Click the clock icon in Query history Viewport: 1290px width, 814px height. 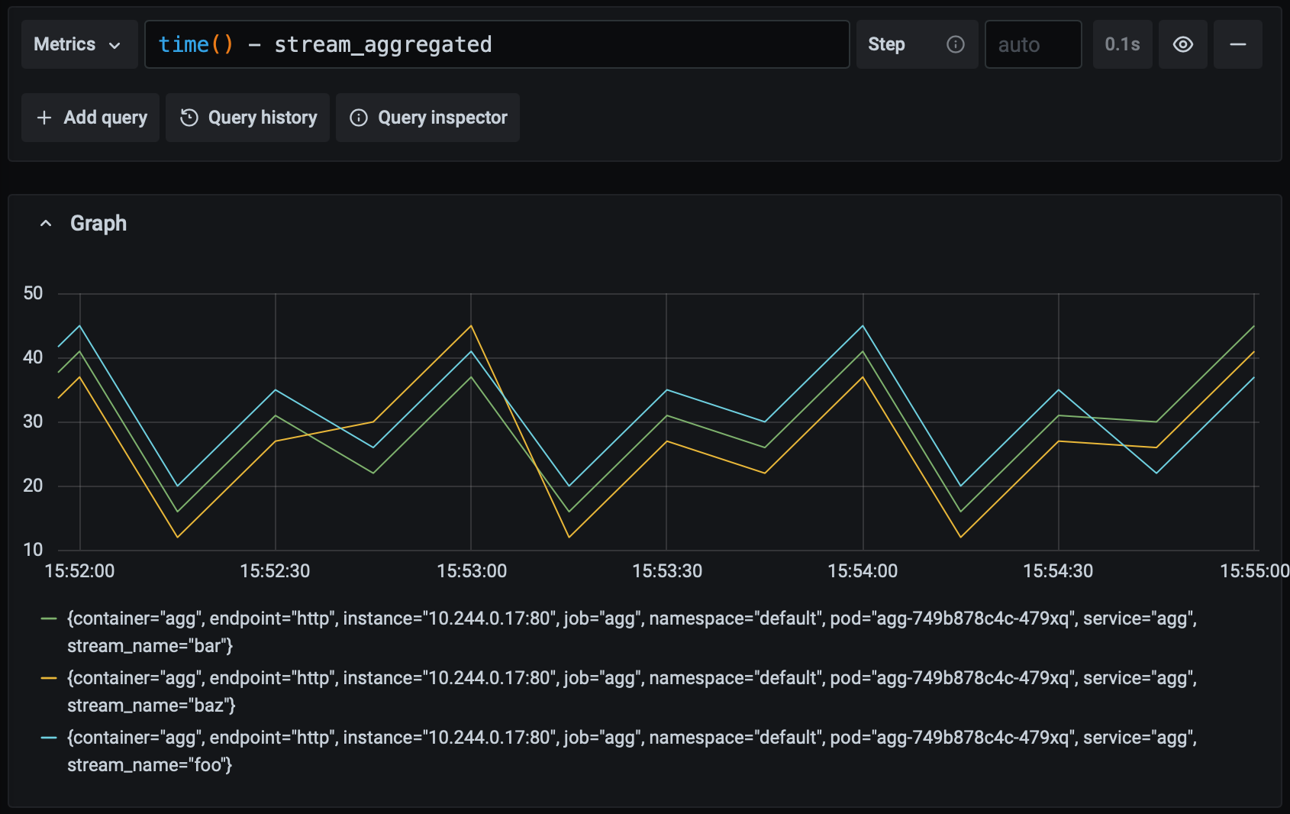point(189,118)
